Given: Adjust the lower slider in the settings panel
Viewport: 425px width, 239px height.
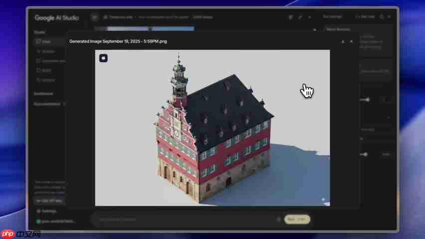Looking at the screenshot, I should pos(364,154).
